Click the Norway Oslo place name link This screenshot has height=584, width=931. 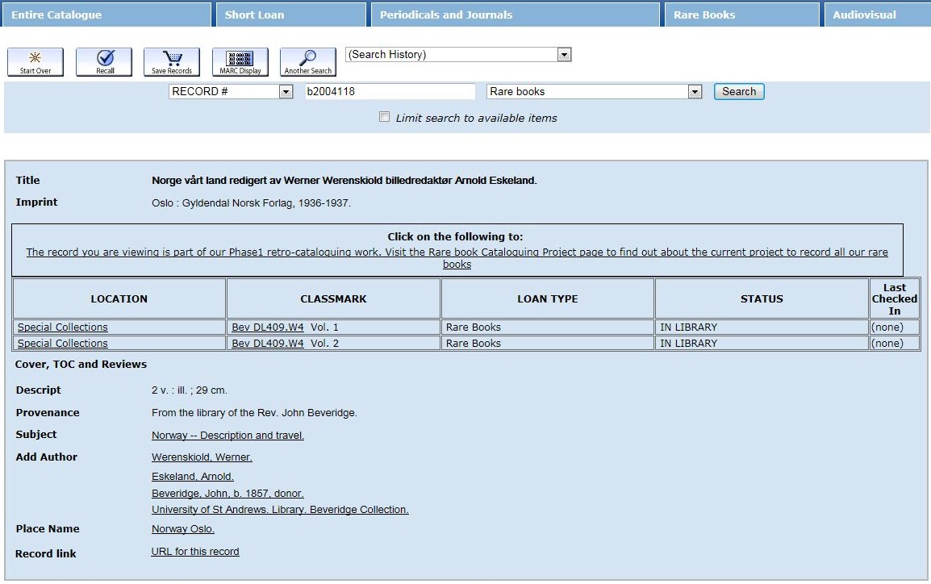(183, 529)
